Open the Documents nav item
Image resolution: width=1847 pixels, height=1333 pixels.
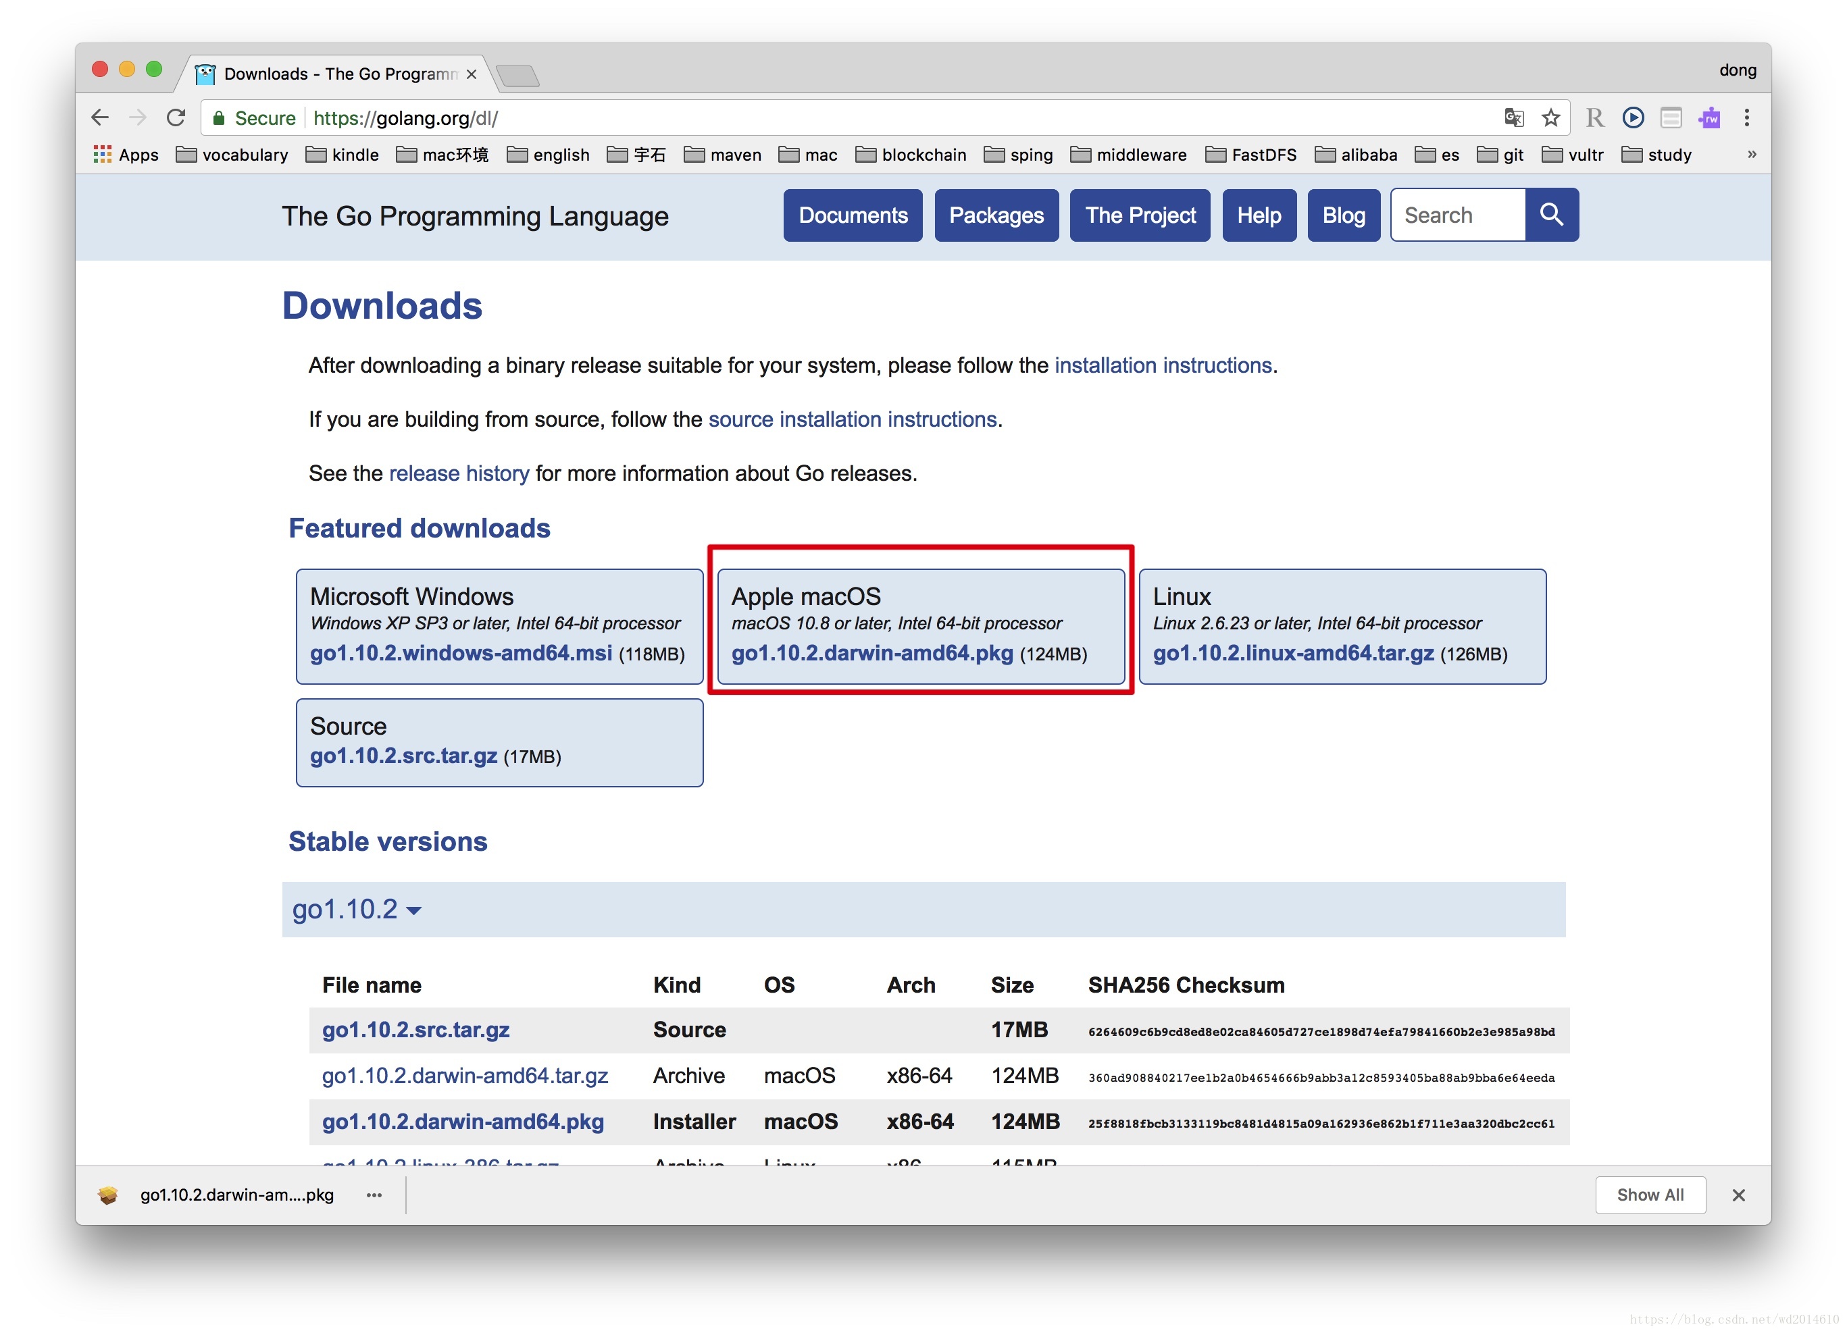pos(853,215)
